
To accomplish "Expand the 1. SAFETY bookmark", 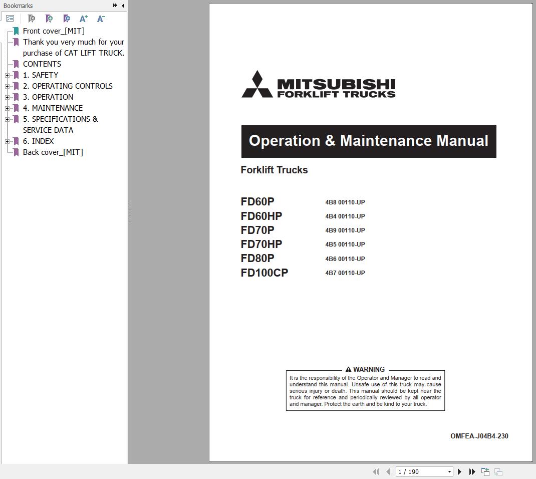I will [x=7, y=75].
